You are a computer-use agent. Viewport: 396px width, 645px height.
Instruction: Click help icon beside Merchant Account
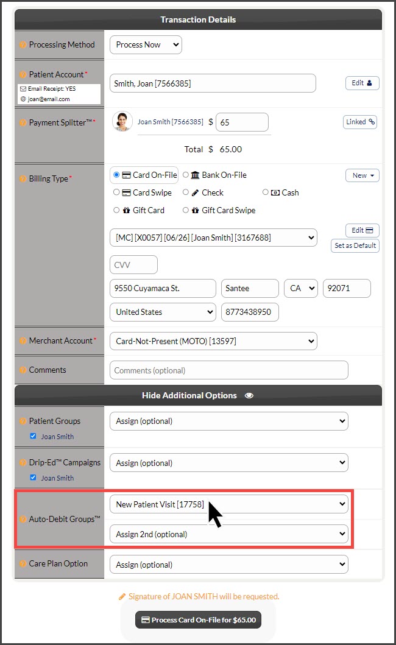tap(23, 340)
